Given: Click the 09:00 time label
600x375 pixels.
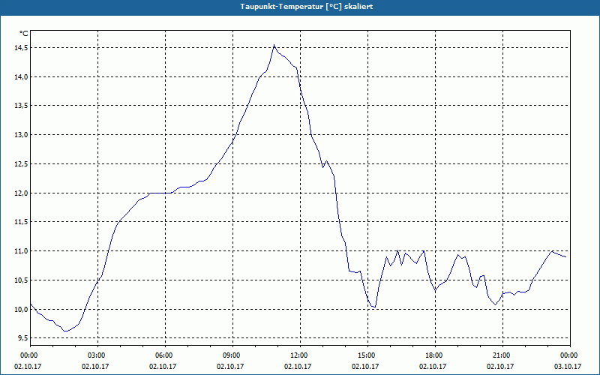Looking at the screenshot, I should click(232, 355).
